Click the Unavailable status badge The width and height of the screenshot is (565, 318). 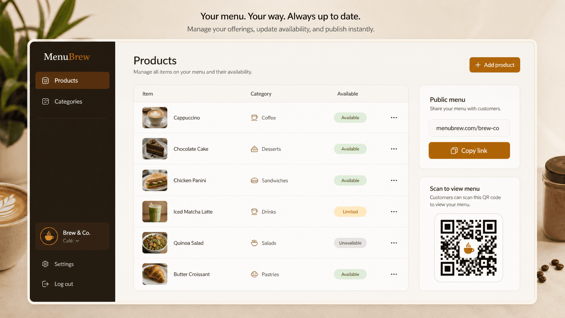(350, 243)
